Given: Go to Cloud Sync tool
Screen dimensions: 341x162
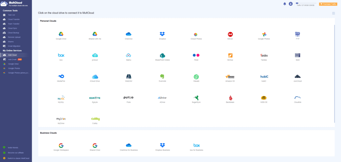Looking at the screenshot, I should click(x=12, y=28).
